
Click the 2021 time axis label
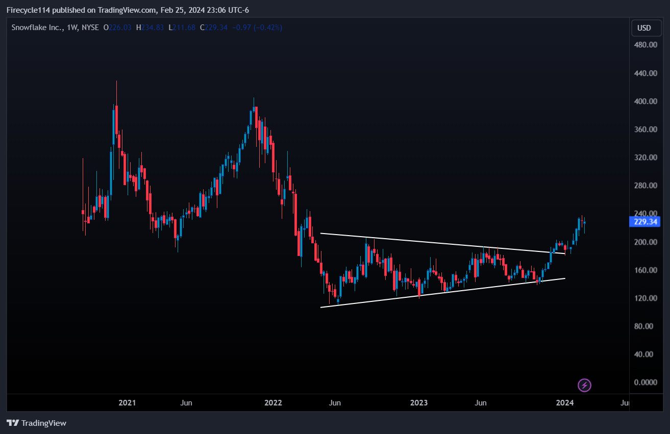127,403
